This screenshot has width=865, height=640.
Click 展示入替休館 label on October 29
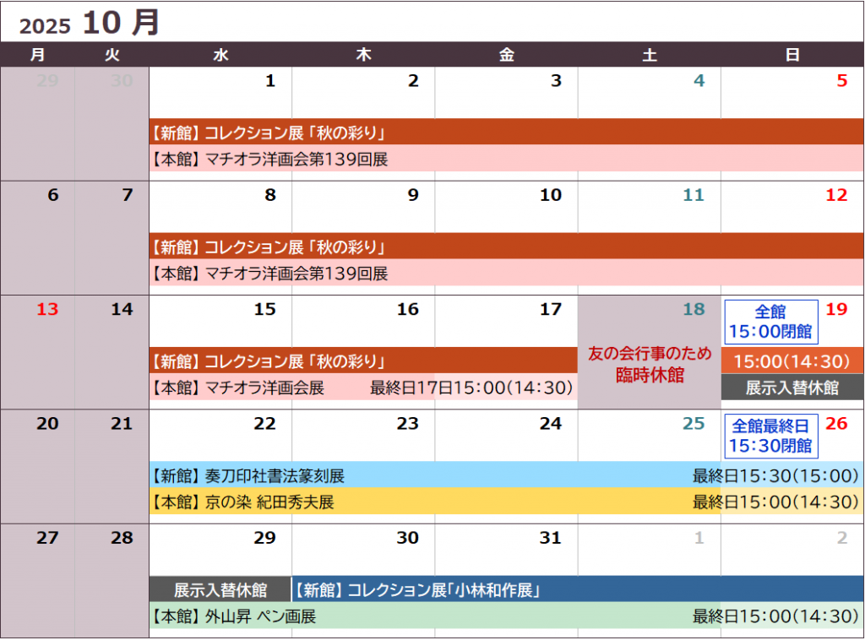[220, 589]
